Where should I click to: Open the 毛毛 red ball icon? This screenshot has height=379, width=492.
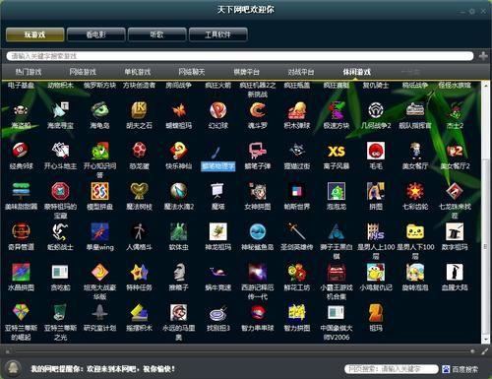coord(376,151)
